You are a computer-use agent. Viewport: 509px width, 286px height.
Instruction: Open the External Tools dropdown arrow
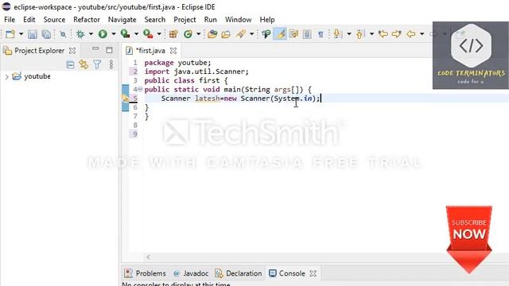(x=159, y=34)
